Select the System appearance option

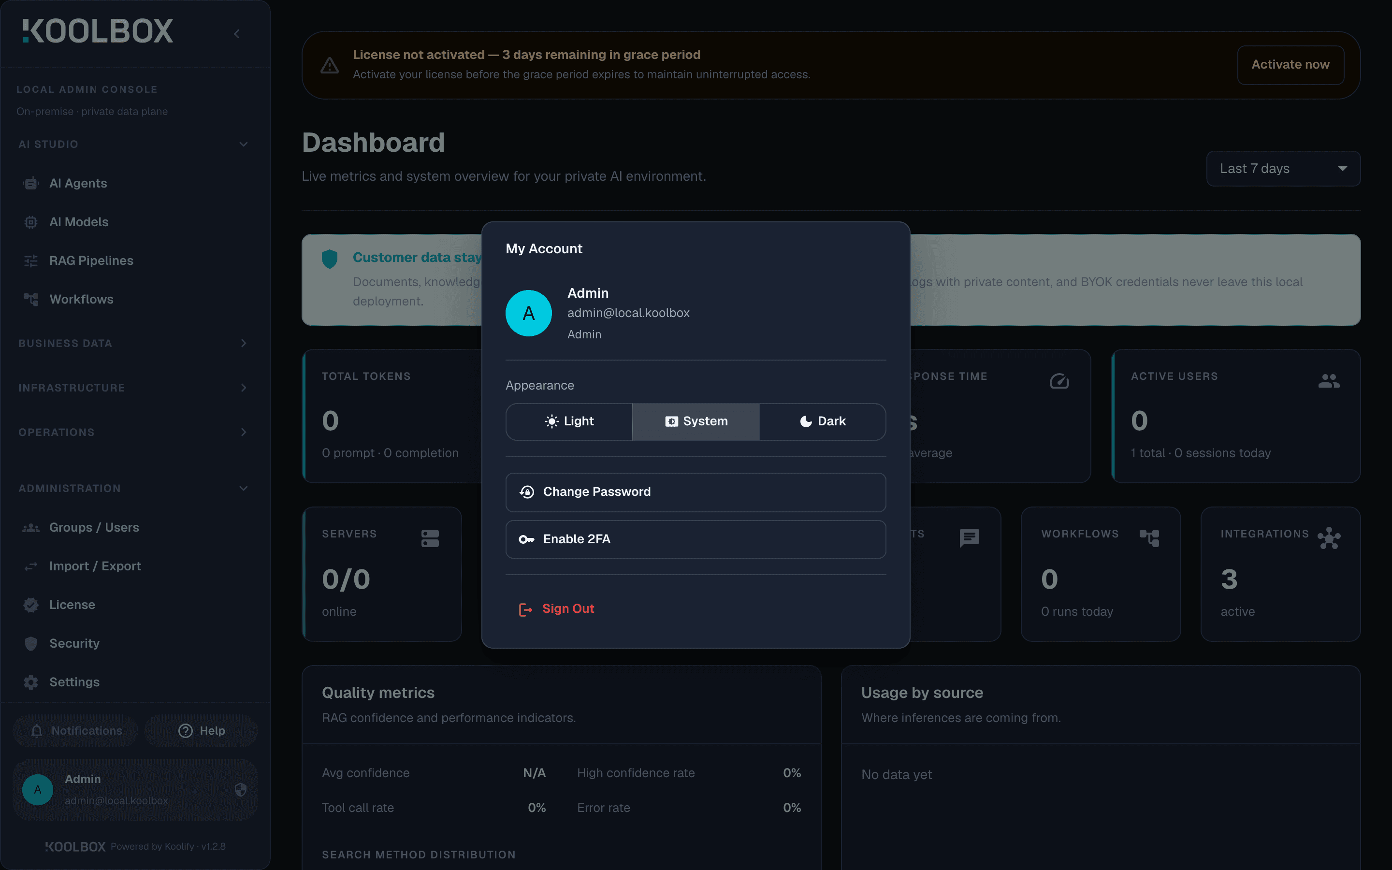pos(696,422)
